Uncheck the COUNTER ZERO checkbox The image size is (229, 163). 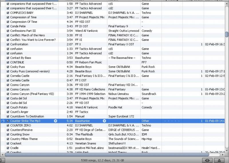8,125
